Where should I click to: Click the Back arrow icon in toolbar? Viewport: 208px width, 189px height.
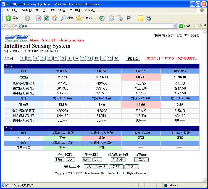pos(9,18)
